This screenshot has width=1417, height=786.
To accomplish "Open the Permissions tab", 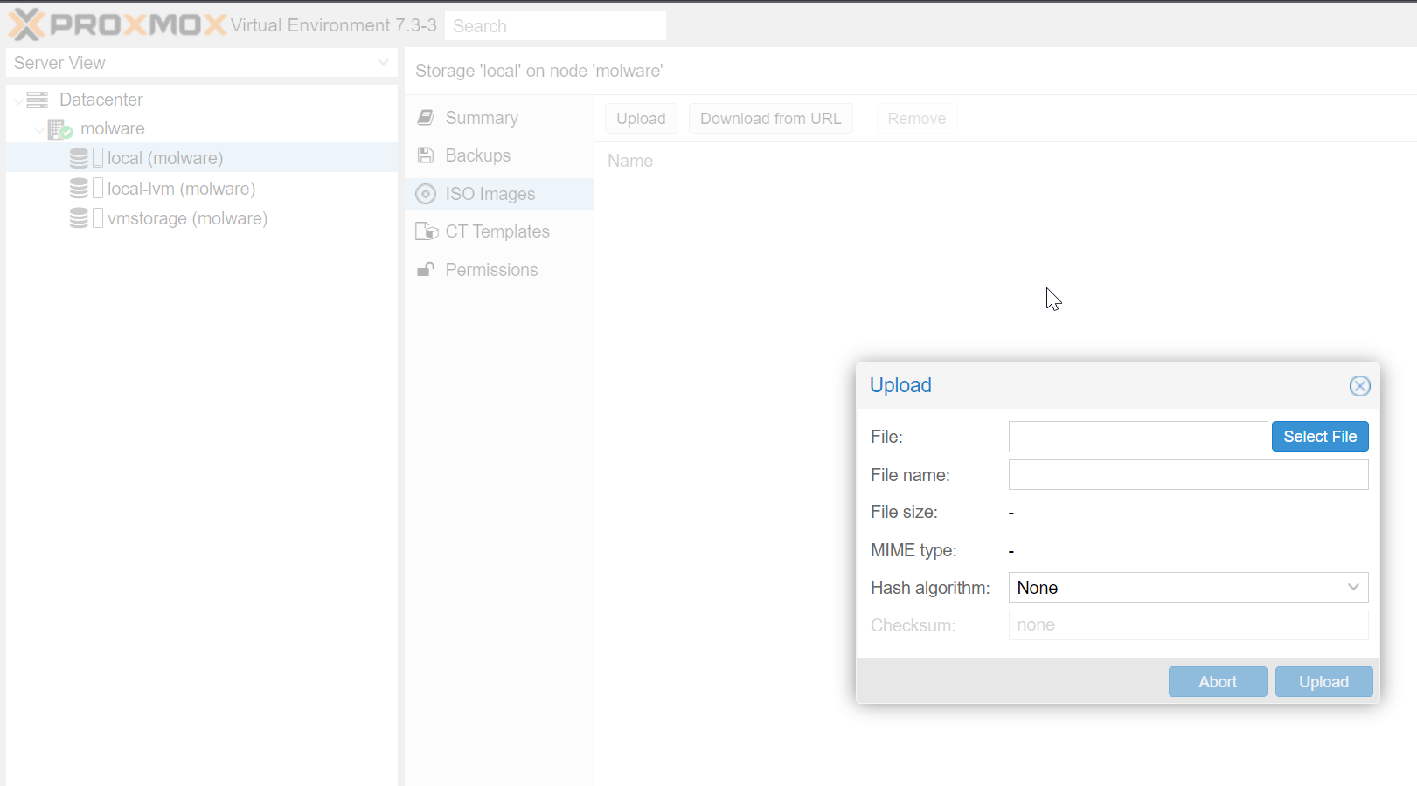I will tap(491, 270).
